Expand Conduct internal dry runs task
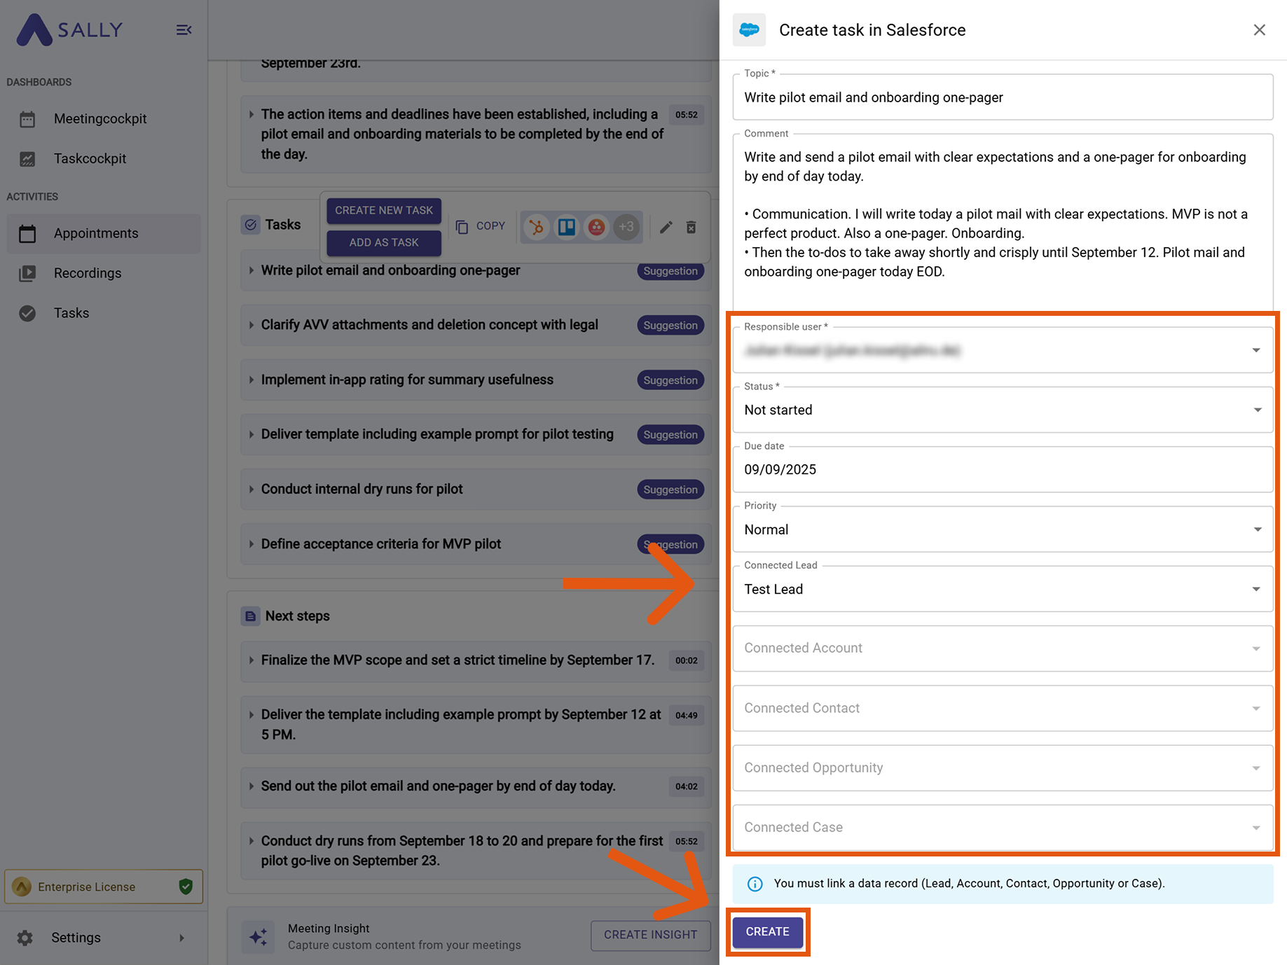The image size is (1287, 965). (251, 489)
